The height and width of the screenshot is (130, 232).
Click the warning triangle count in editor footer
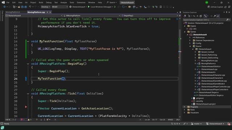(30, 120)
